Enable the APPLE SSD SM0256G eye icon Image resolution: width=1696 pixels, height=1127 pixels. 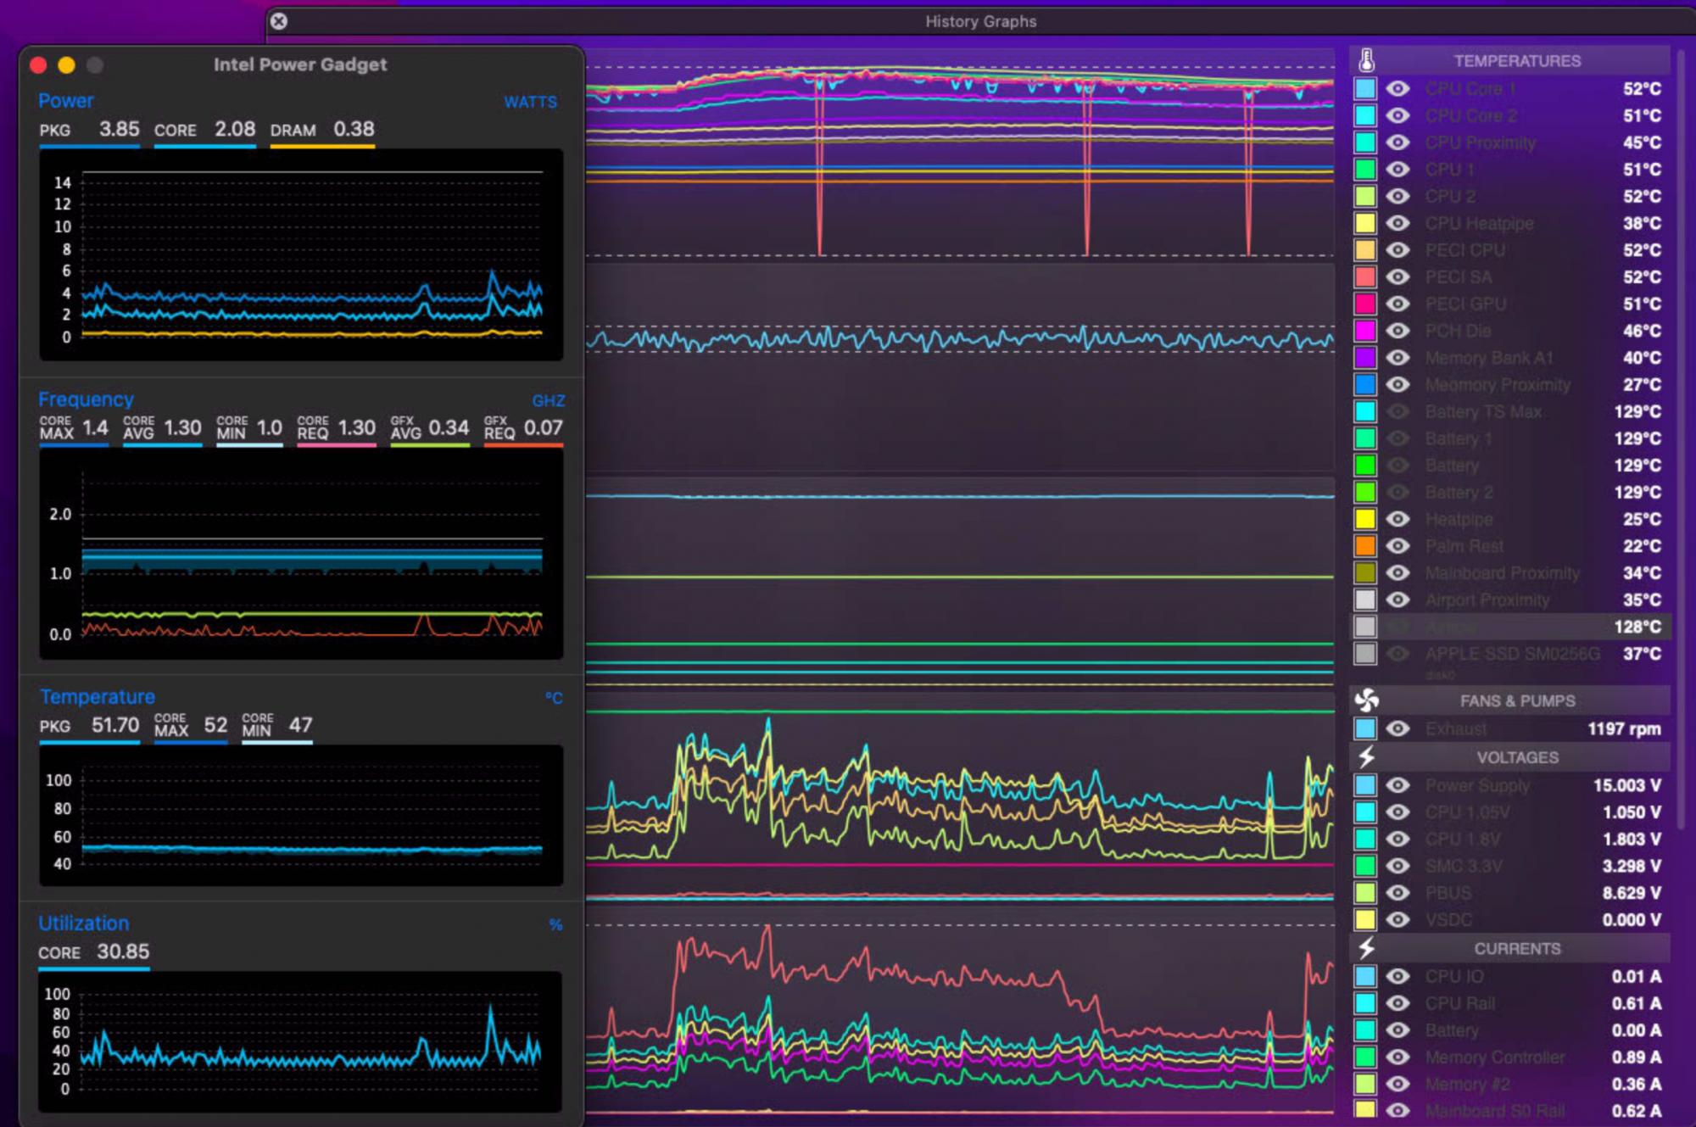tap(1398, 654)
